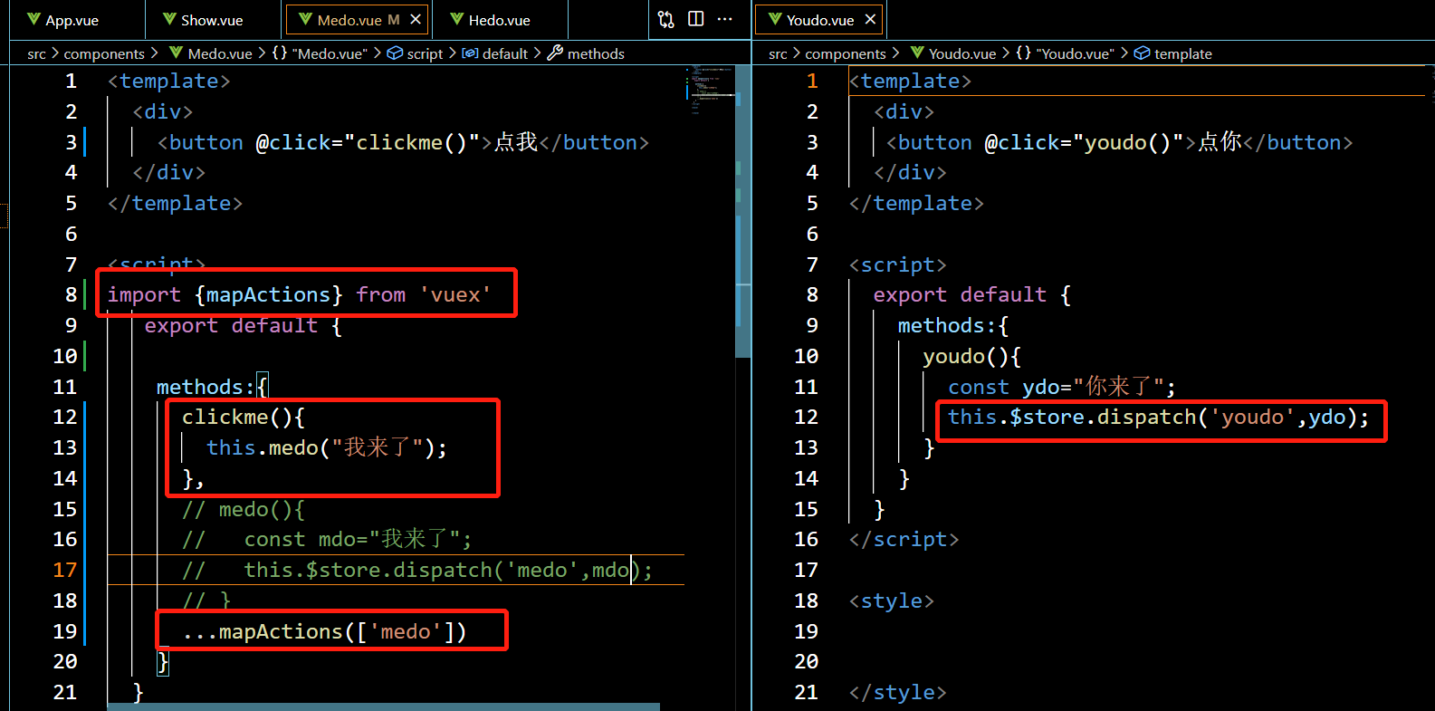The height and width of the screenshot is (711, 1435).
Task: Open '"Youdo.vue"' symbol breadcrumb
Action: (x=1075, y=53)
